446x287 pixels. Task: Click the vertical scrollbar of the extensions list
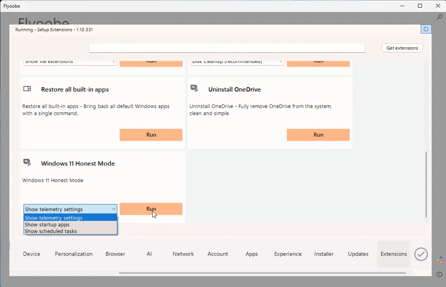point(426,184)
